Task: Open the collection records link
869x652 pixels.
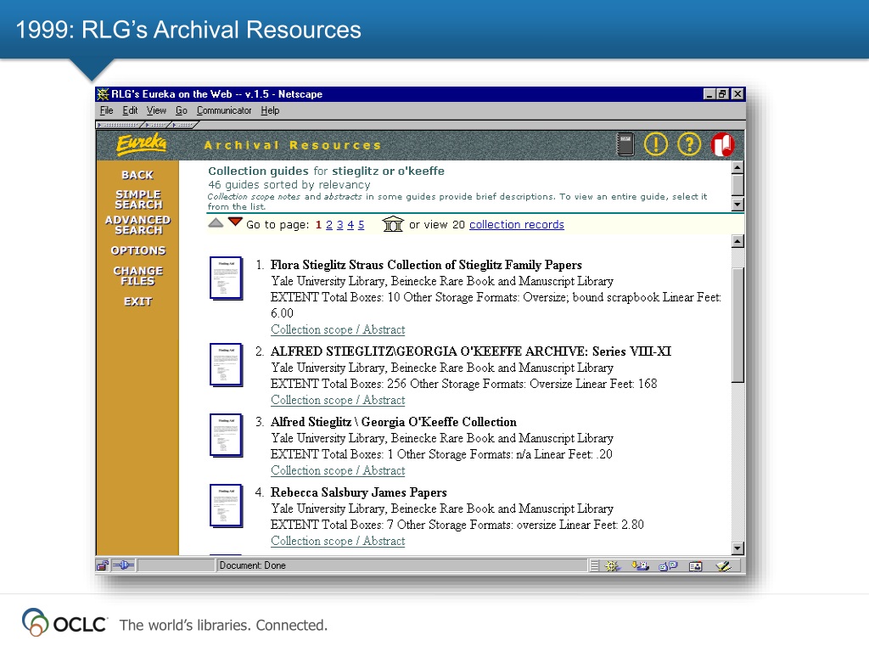Action: point(517,224)
